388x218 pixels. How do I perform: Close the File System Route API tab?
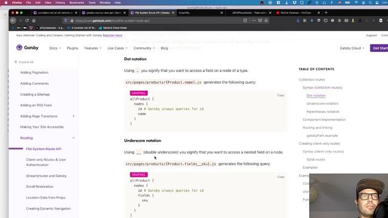click(x=173, y=13)
